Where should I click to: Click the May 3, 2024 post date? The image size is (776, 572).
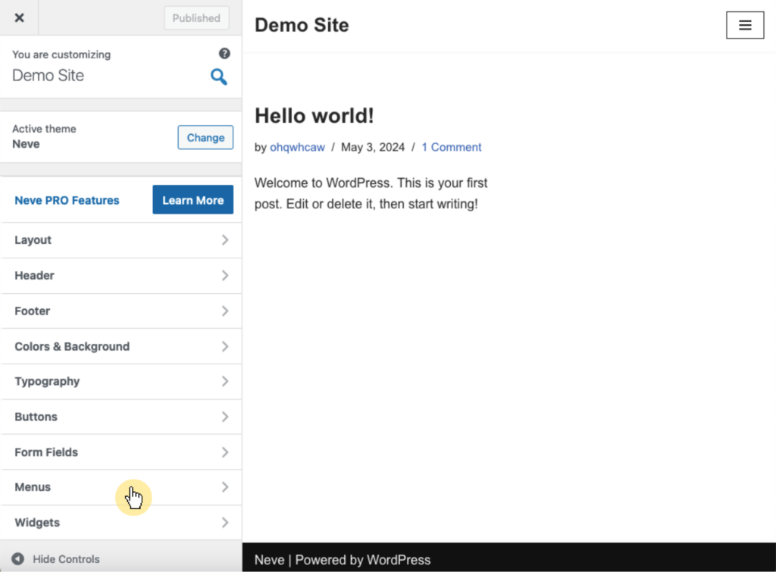click(x=373, y=148)
